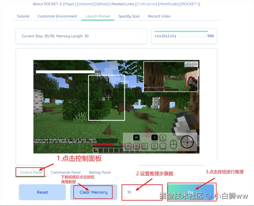Click the circular camera crosshair indicator
The image size is (254, 206).
(187, 142)
